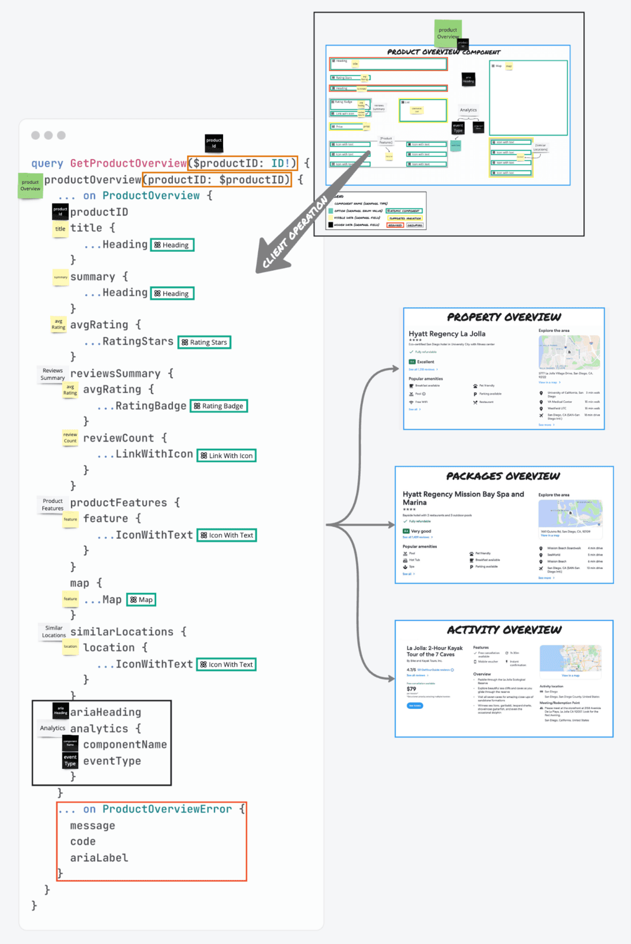
Task: Click See tickets button in Activity Overview
Action: point(414,705)
